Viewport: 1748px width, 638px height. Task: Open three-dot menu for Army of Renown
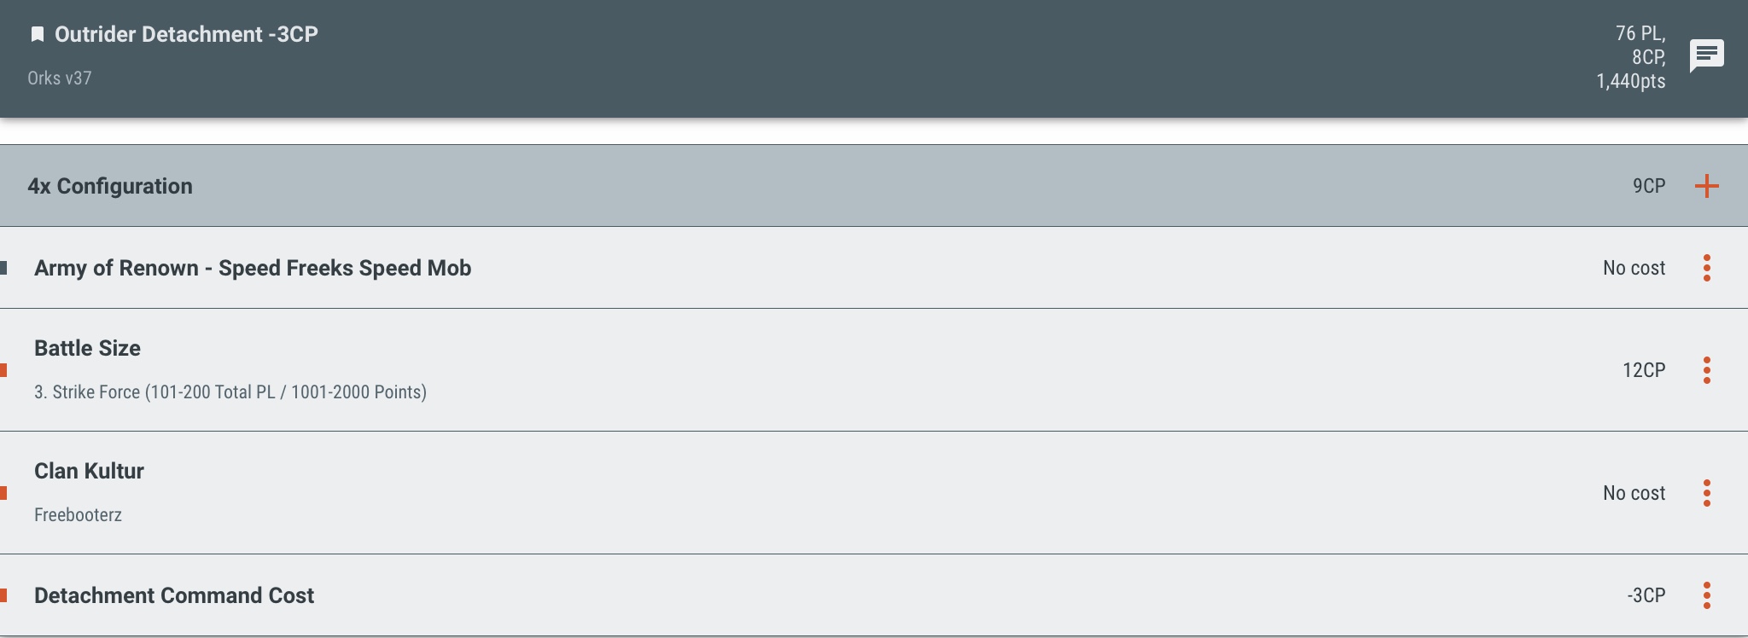[1706, 268]
